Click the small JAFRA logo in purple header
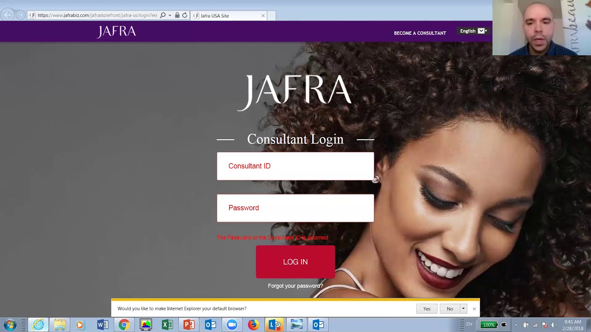 116,32
